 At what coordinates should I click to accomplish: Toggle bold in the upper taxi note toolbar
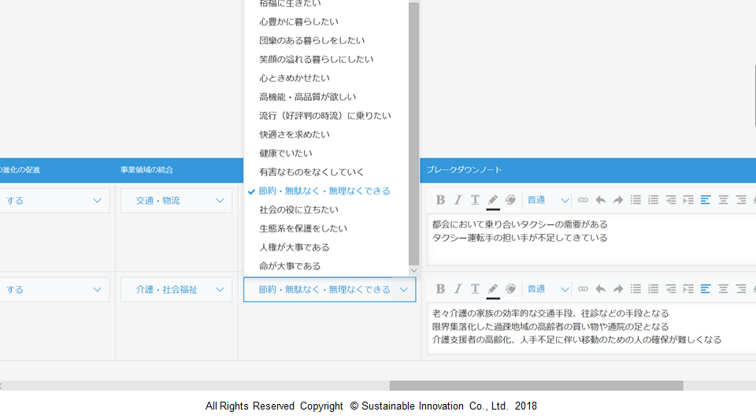(440, 200)
